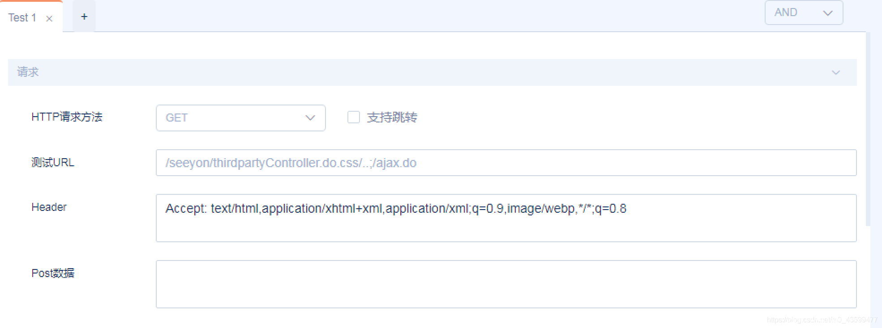Click the arrow icon in the AND selector
The height and width of the screenshot is (328, 882).
pyautogui.click(x=827, y=13)
